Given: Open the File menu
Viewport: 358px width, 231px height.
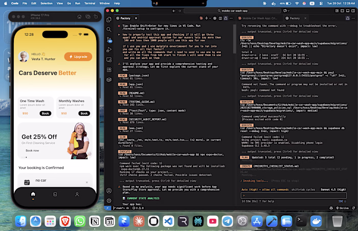Looking at the screenshot, I should click(25, 4).
